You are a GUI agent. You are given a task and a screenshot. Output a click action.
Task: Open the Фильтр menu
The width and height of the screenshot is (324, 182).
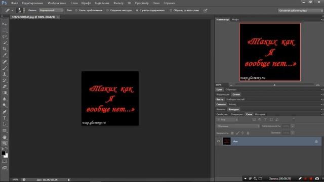pos(118,3)
